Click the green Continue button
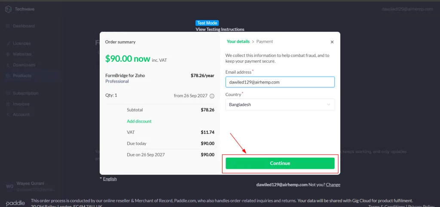The image size is (440, 207). click(x=280, y=163)
